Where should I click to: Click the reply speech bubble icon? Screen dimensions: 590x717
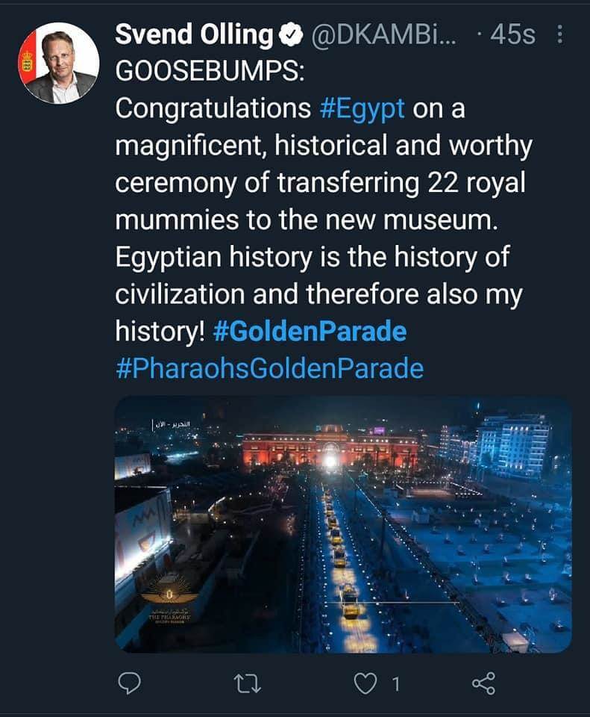tap(131, 683)
